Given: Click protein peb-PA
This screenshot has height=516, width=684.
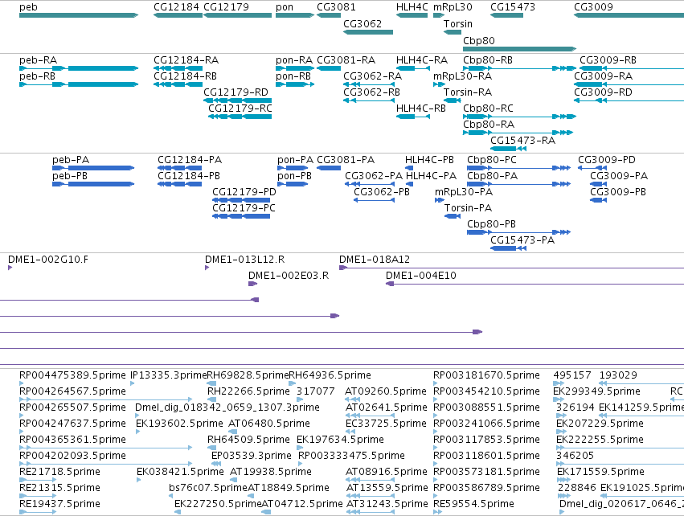Looking at the screenshot, I should pyautogui.click(x=71, y=160).
